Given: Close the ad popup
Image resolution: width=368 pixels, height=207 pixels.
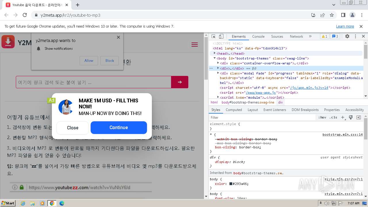Looking at the screenshot, I should tap(73, 128).
